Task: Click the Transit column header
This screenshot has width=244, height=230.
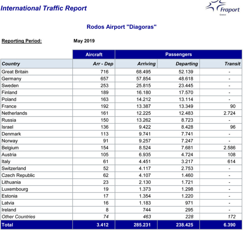Action: (x=232, y=64)
